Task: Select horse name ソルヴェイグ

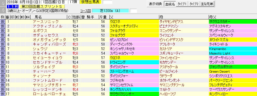Action: pyautogui.click(x=44, y=67)
